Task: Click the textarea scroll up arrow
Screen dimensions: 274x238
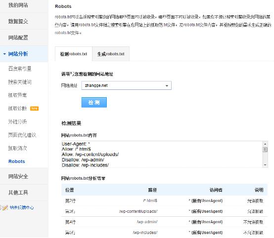Action: [x=265, y=144]
